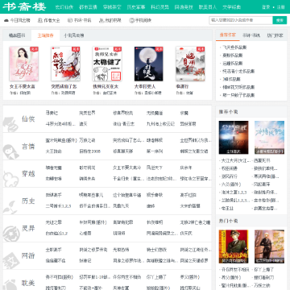This screenshot has width=290, height=290.
Task: Focus the novel search input box
Action: [241, 20]
